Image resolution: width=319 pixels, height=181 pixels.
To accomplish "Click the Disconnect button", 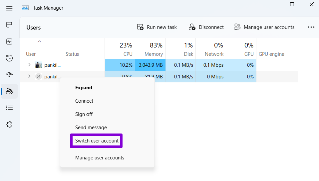I will tap(206, 27).
